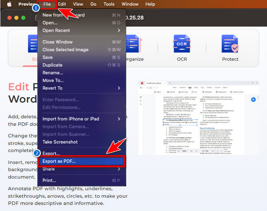Click the red close window button
This screenshot has width=267, height=211.
(x=10, y=18)
